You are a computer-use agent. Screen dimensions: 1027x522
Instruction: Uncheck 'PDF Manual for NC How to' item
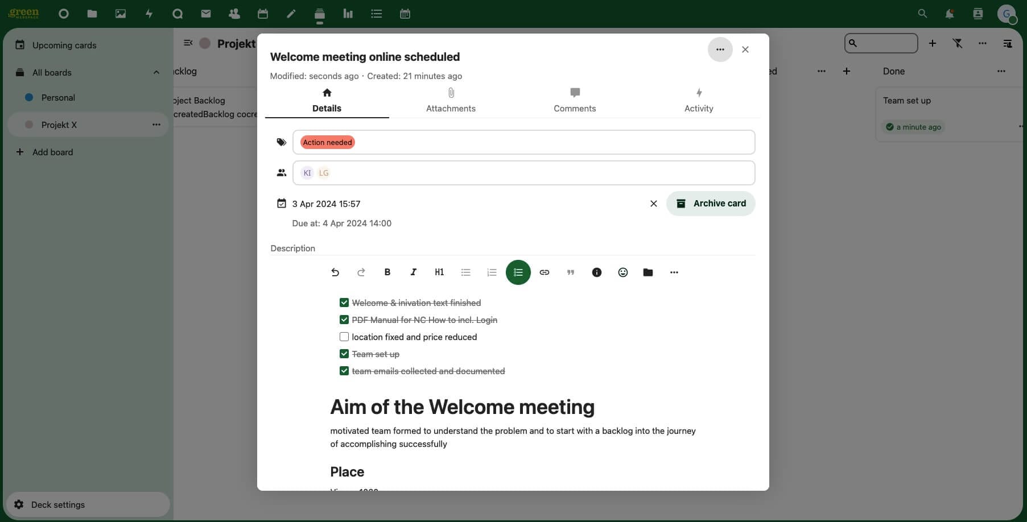pyautogui.click(x=344, y=320)
